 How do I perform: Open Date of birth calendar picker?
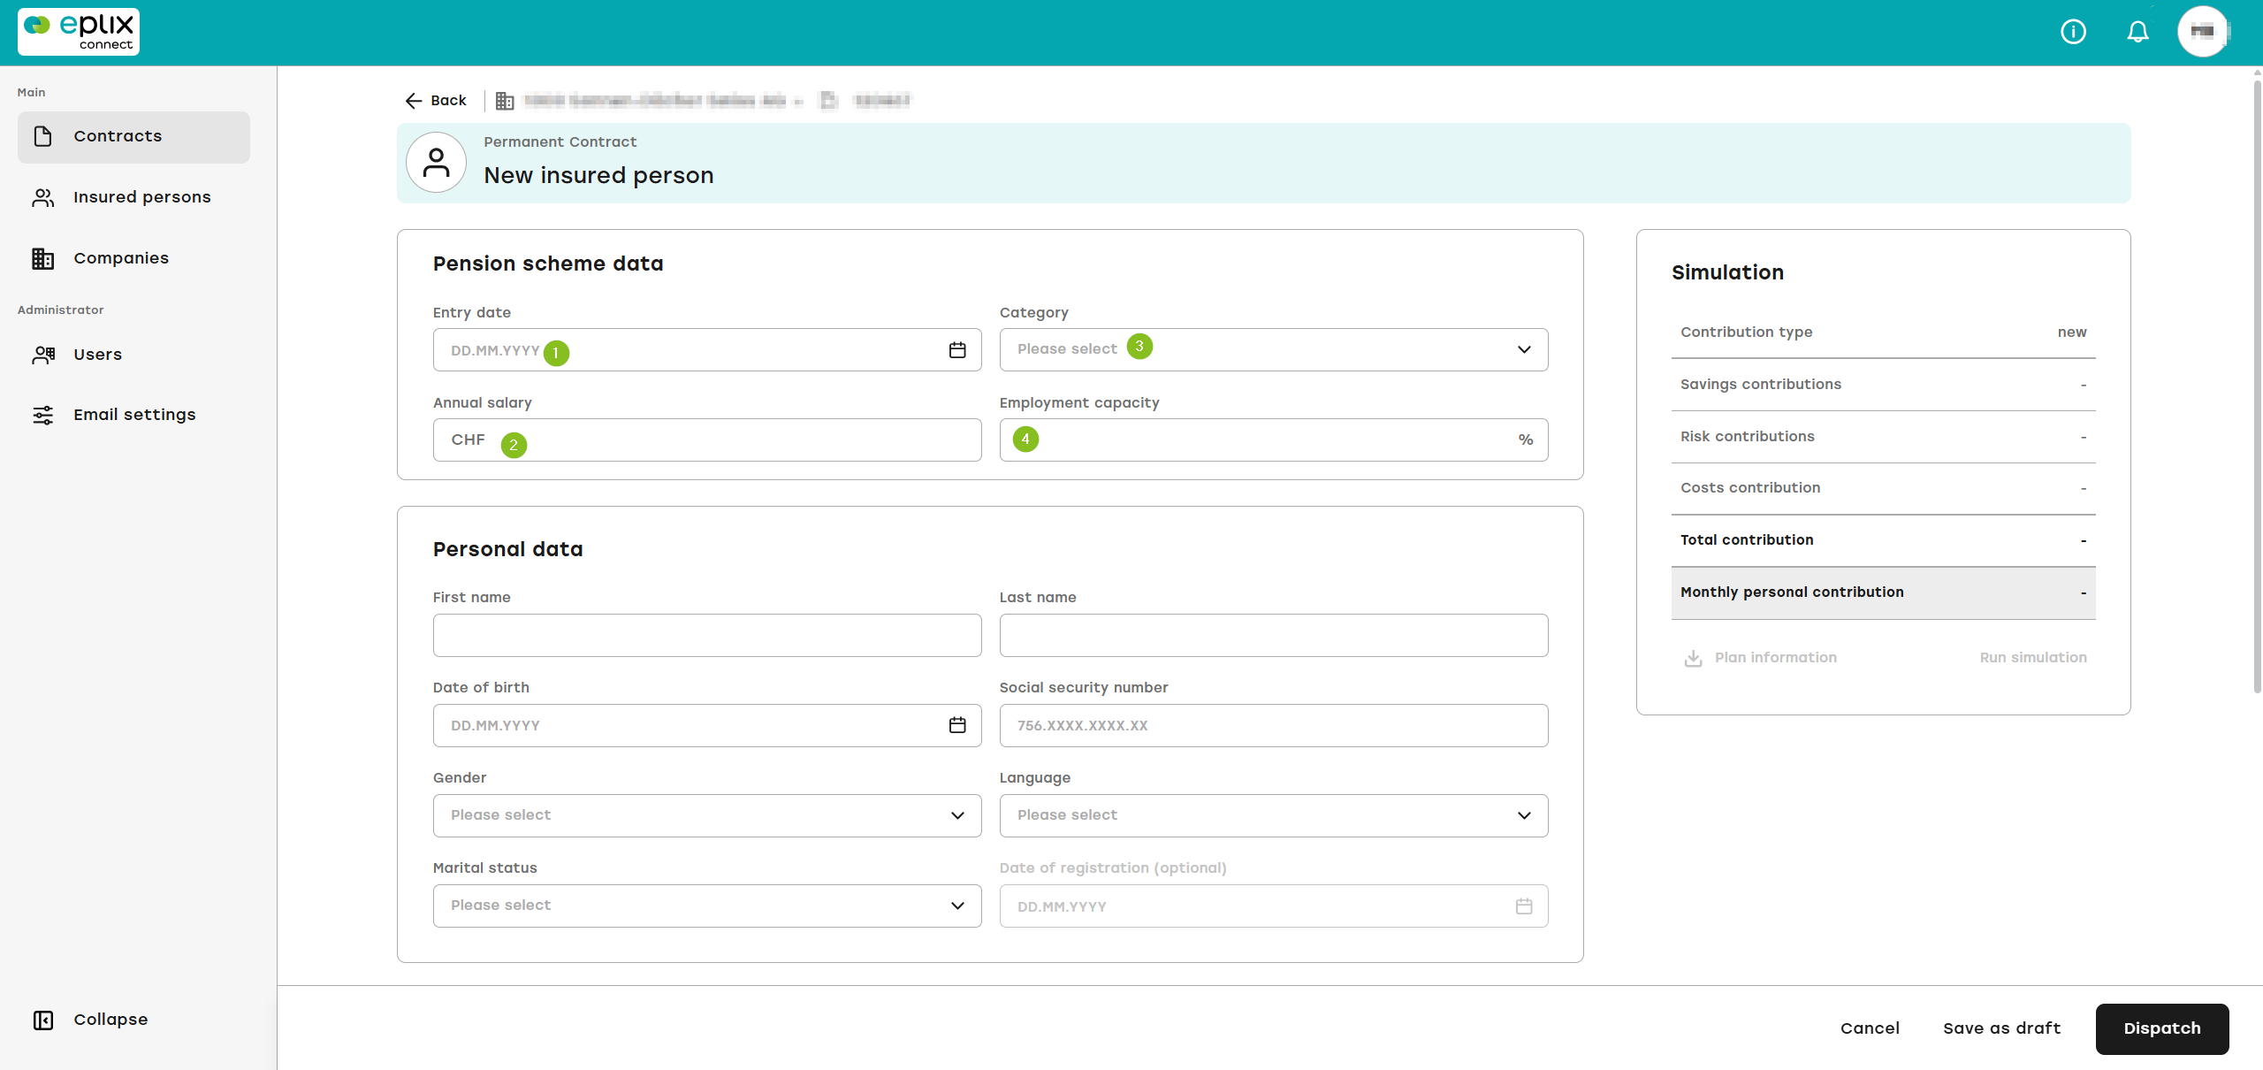[x=957, y=725]
